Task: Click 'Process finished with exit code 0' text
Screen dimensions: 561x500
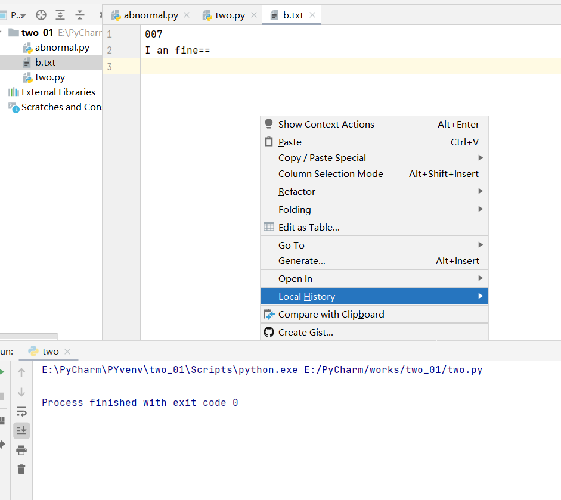Action: pos(140,403)
